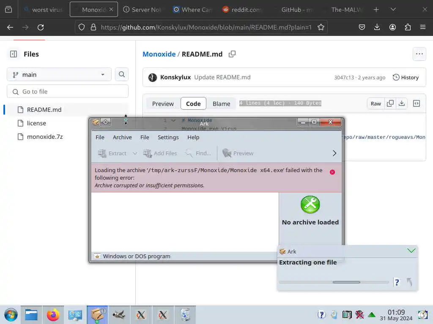The width and height of the screenshot is (433, 324).
Task: Close the Monoxide browser tab
Action: coord(111,9)
